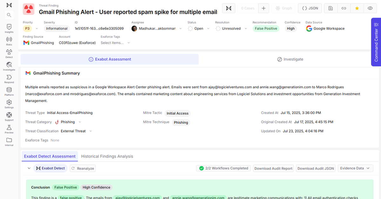Open Risks section in sidebar
The height and width of the screenshot is (199, 381).
(9, 41)
